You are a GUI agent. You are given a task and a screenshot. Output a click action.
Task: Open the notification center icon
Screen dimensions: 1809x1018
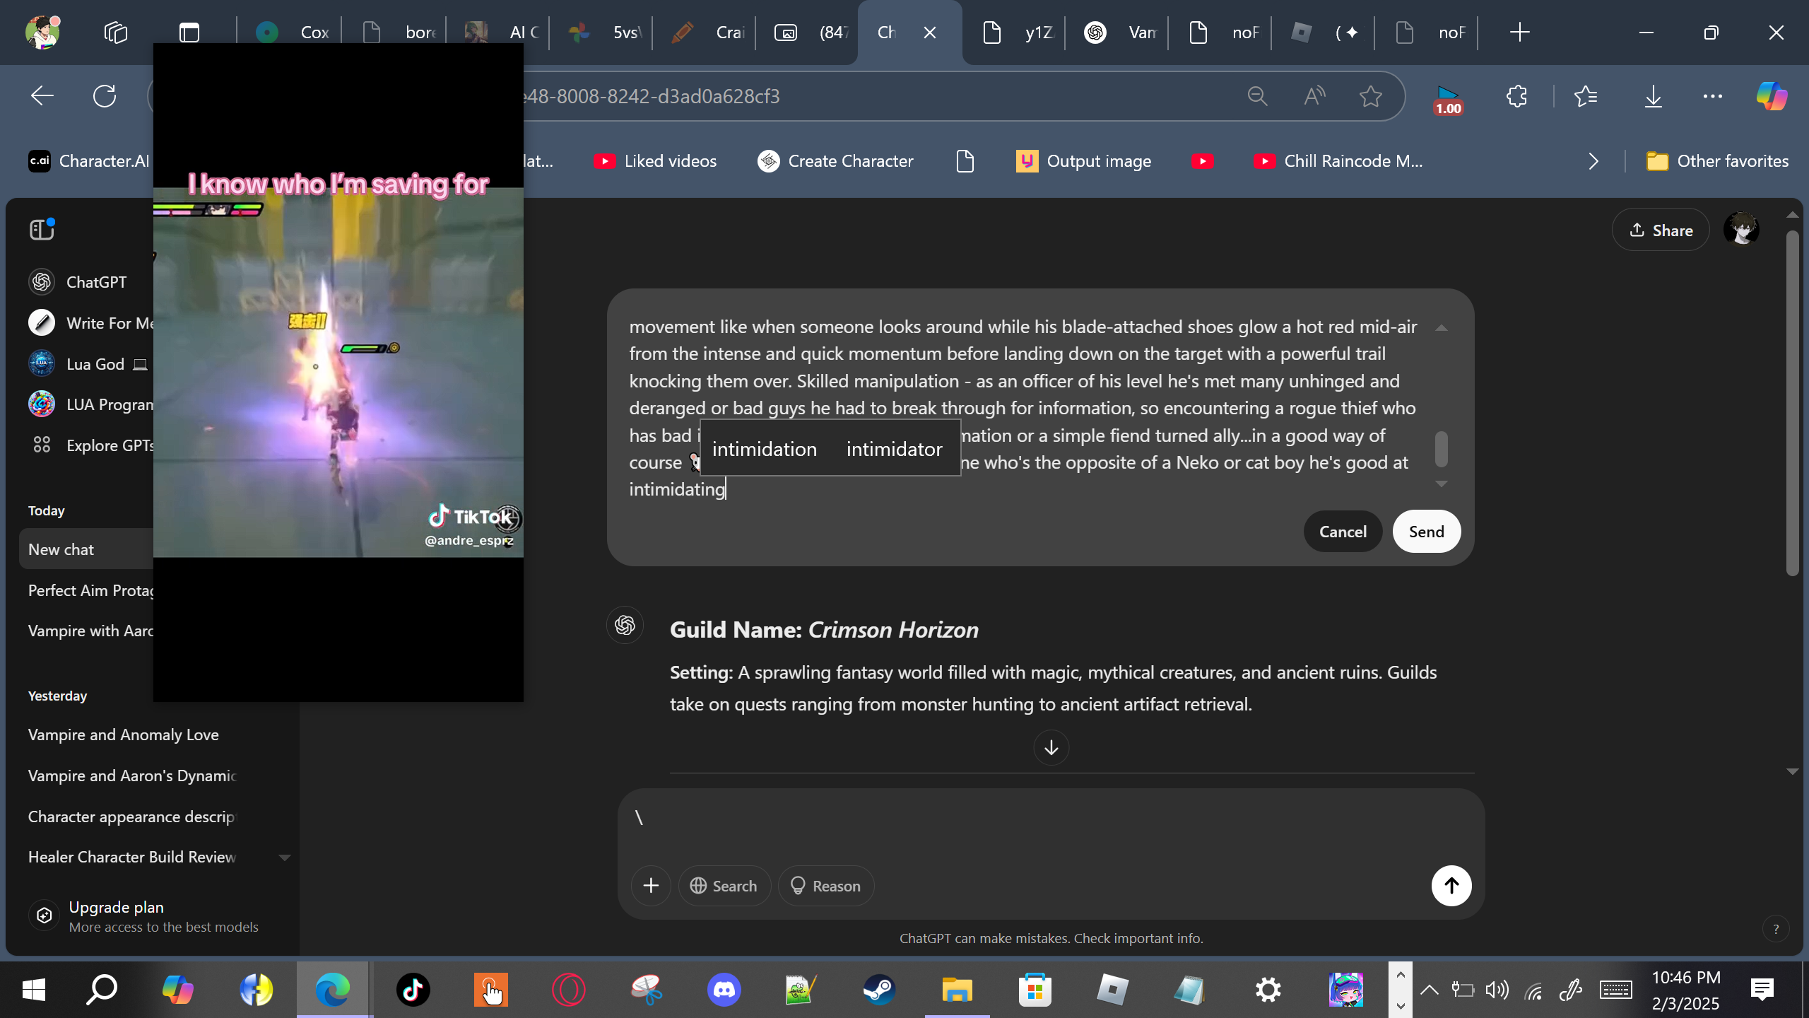click(1762, 990)
